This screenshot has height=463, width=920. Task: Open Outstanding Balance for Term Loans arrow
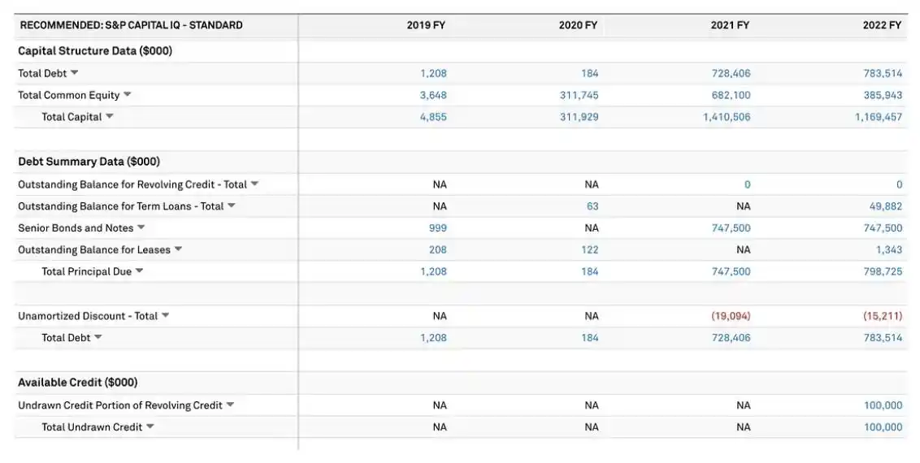click(231, 206)
